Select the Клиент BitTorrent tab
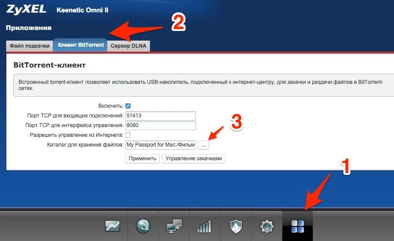The image size is (394, 241). [80, 45]
